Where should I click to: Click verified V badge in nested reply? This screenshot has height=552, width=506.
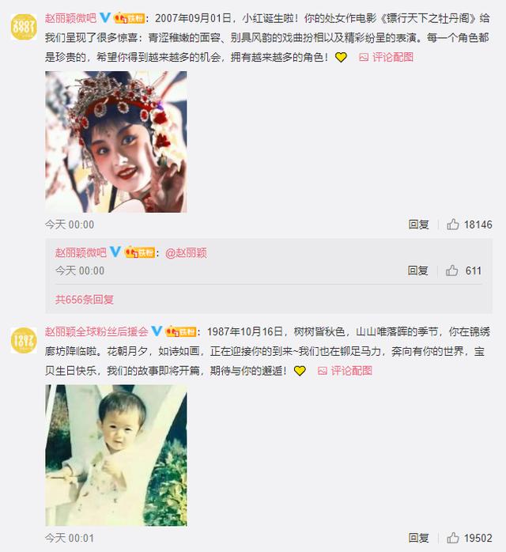pos(115,251)
